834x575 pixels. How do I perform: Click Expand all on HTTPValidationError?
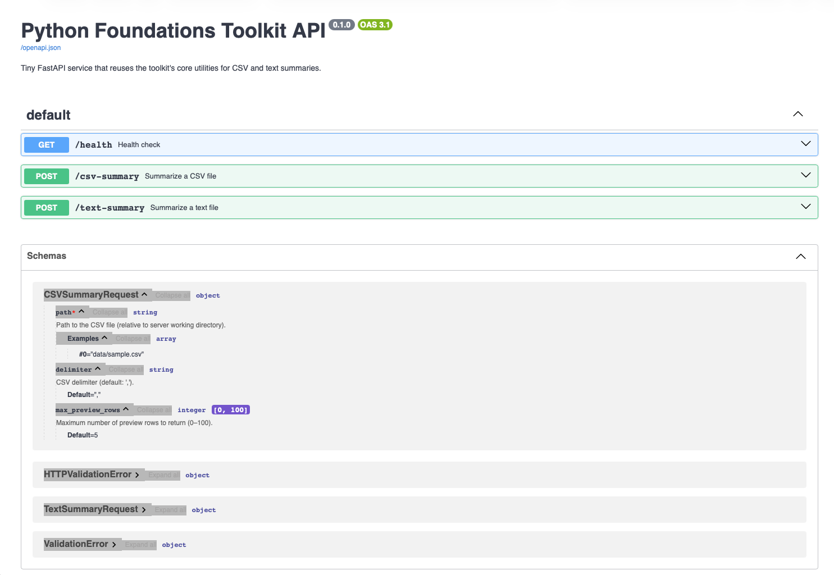click(x=163, y=474)
